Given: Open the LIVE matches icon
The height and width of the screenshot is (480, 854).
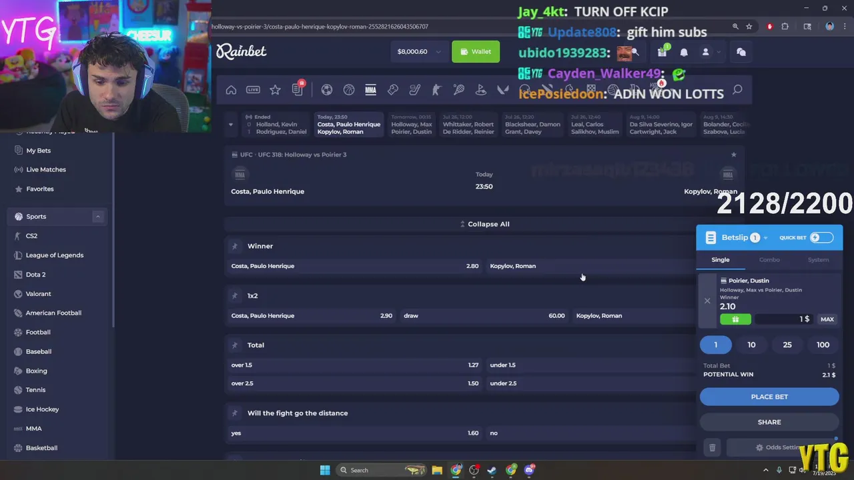Looking at the screenshot, I should click(253, 90).
